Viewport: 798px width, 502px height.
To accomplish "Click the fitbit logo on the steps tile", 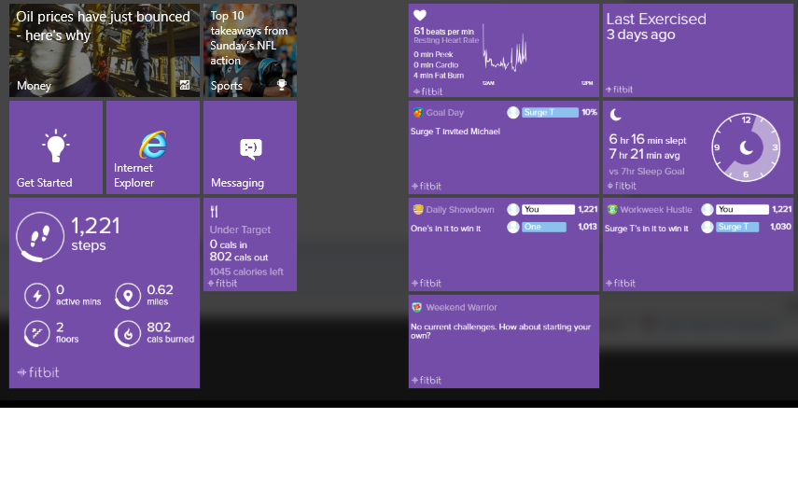I will pos(38,372).
